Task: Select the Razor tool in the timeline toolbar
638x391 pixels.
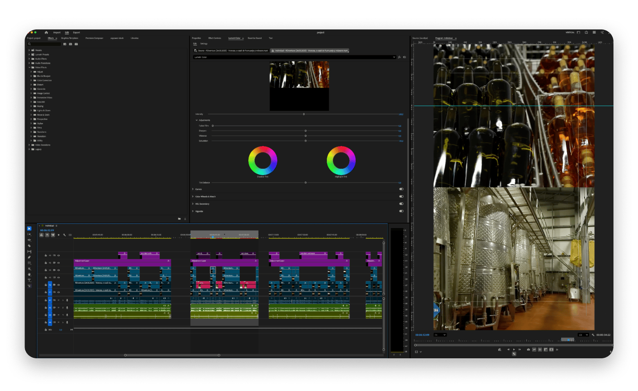Action: [29, 246]
